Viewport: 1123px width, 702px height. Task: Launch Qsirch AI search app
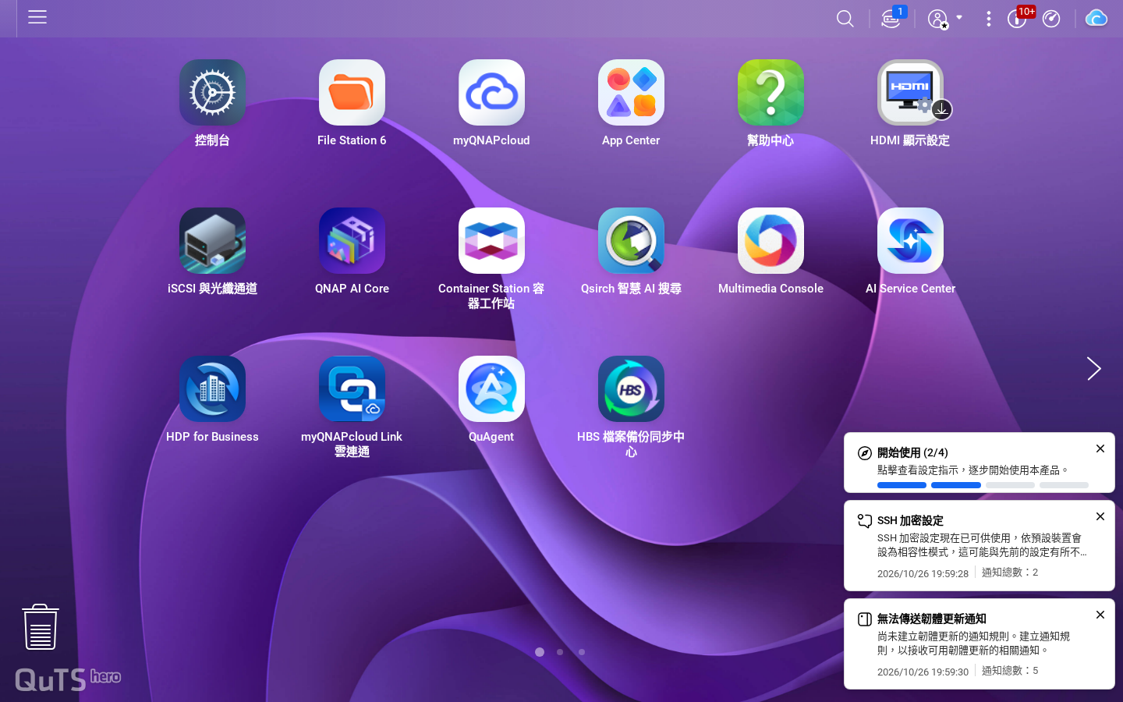pos(631,241)
